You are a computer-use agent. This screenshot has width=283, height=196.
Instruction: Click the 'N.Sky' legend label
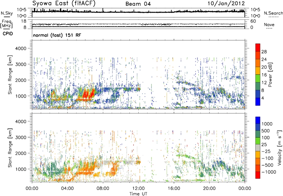7,13
